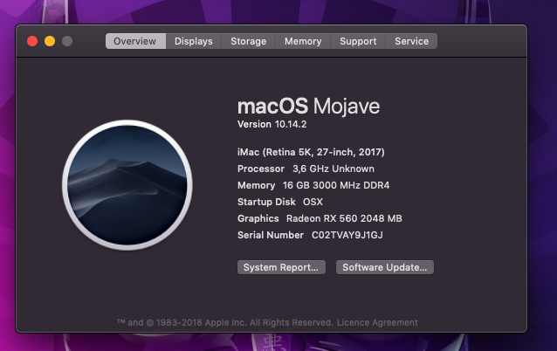Go to the Support tab
The height and width of the screenshot is (351, 557).
[358, 41]
